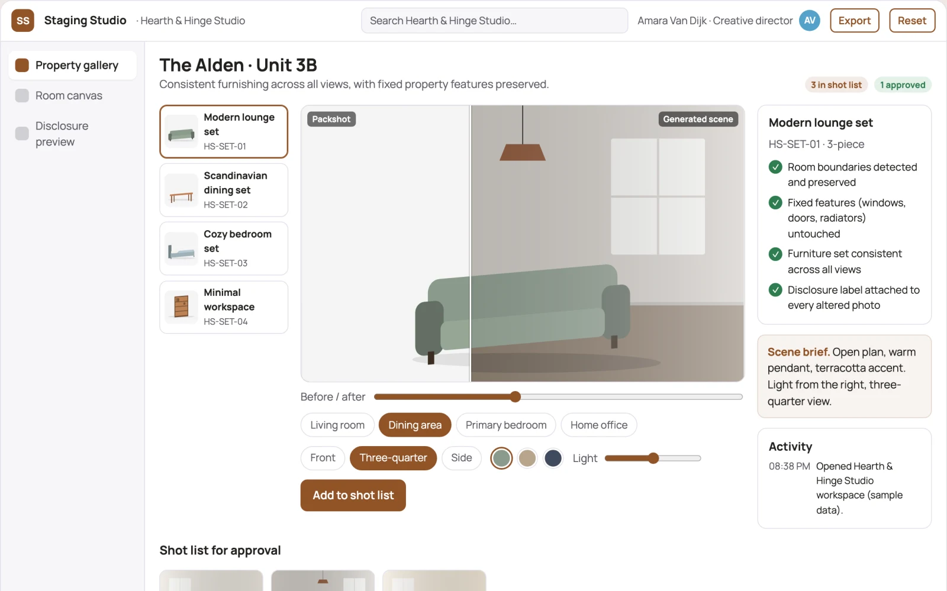Viewport: 947px width, 591px height.
Task: Select the Living room chip
Action: (x=337, y=425)
